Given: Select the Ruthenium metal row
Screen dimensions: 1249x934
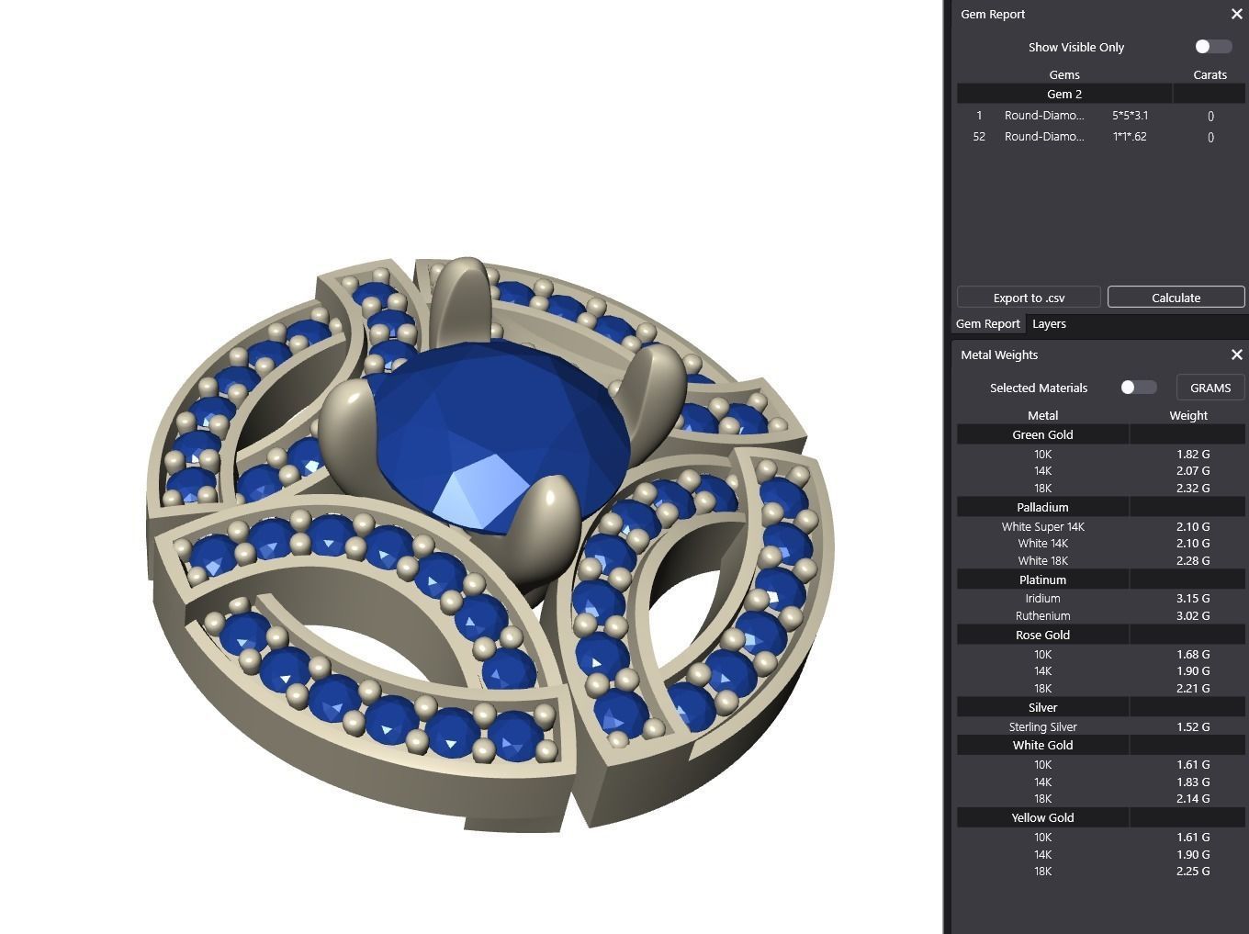Looking at the screenshot, I should pyautogui.click(x=1100, y=615).
